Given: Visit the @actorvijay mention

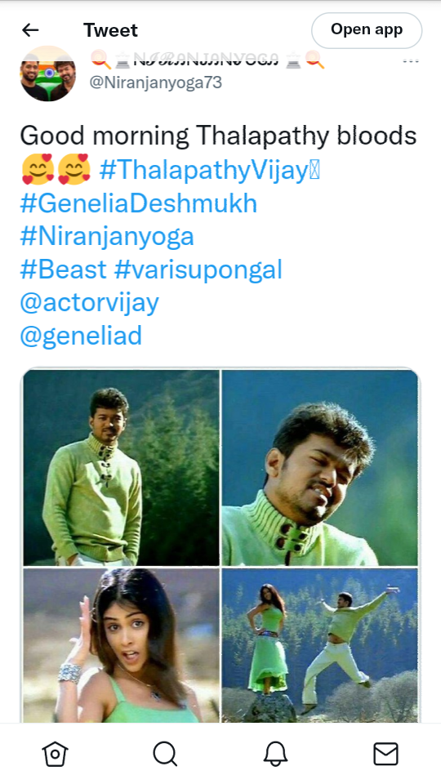Looking at the screenshot, I should pos(90,303).
